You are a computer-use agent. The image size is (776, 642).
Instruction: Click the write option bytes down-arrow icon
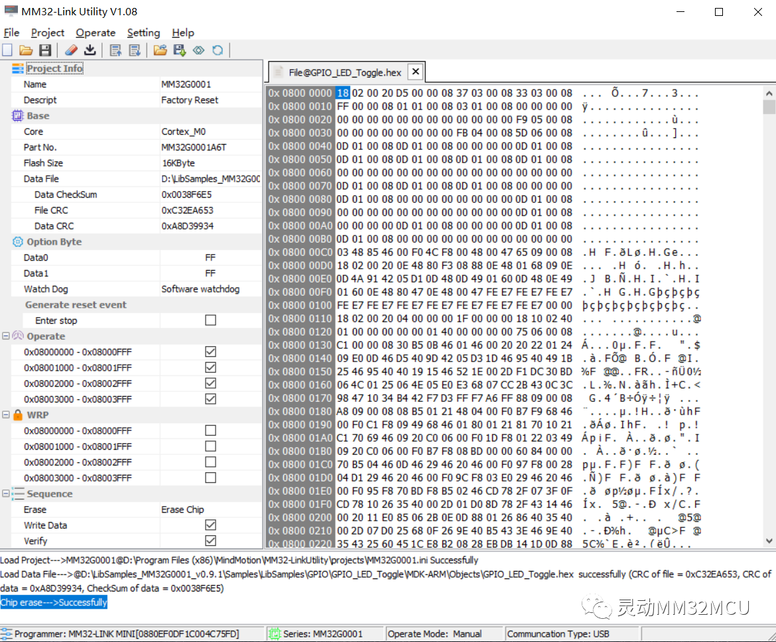[135, 50]
